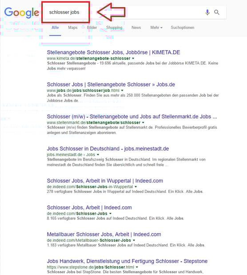247x275 pixels.
Task: Expand arrow next to kimeta.de URL
Action: coord(133,58)
